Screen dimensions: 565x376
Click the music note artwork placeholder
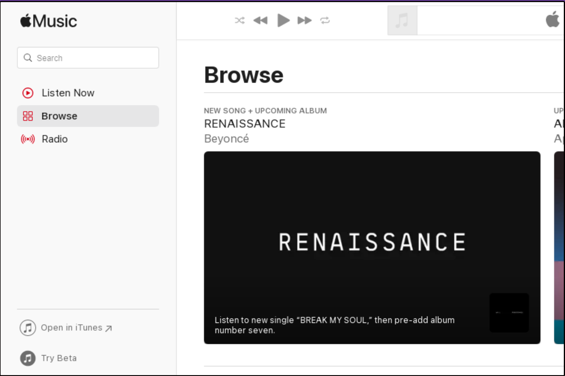[x=402, y=20]
